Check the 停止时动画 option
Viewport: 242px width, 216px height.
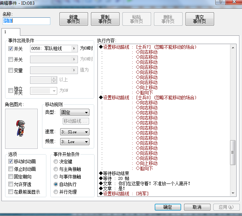(x=11, y=169)
